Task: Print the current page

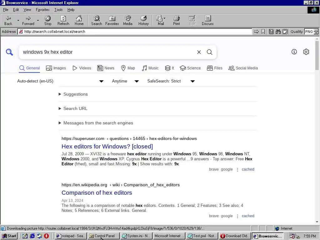Action: click(x=177, y=20)
